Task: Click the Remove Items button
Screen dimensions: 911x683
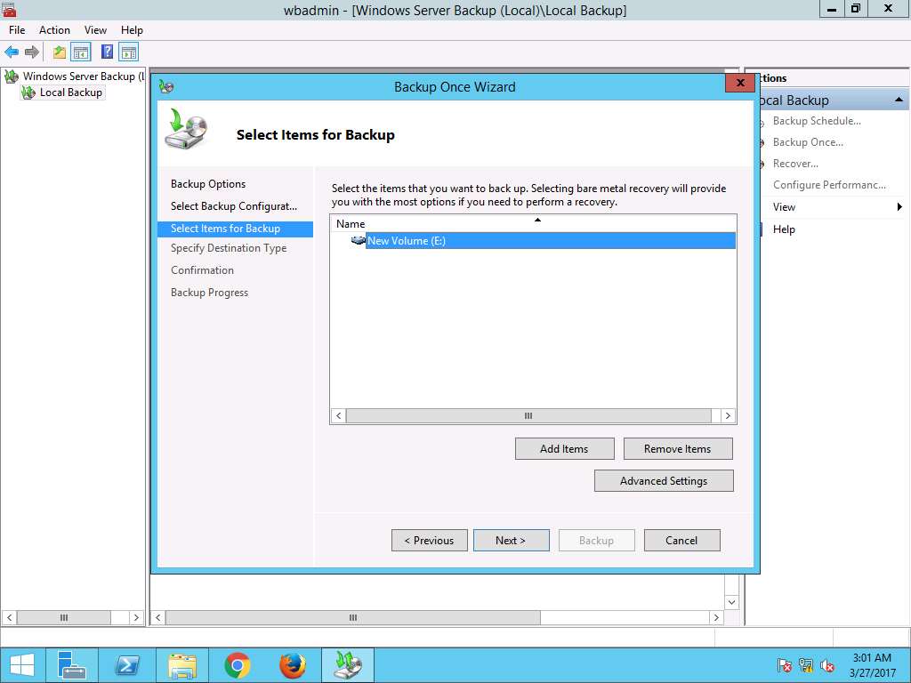Action: 677,448
